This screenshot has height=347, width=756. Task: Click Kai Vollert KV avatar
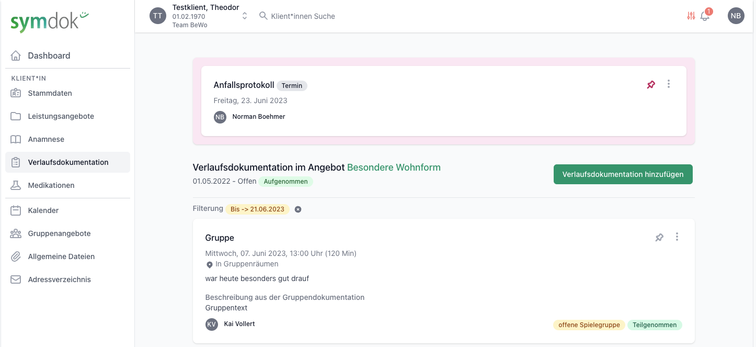coord(212,324)
